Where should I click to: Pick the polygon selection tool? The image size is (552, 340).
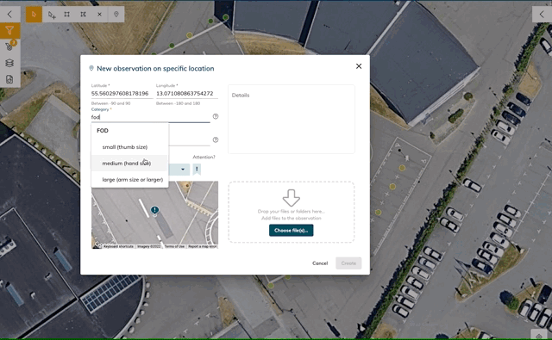click(83, 15)
